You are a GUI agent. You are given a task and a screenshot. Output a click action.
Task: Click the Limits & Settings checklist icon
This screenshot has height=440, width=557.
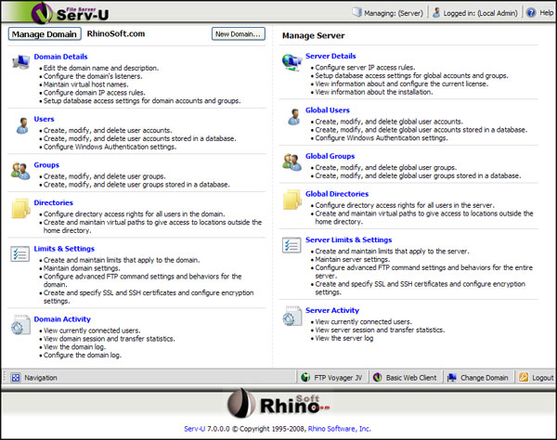click(x=19, y=254)
